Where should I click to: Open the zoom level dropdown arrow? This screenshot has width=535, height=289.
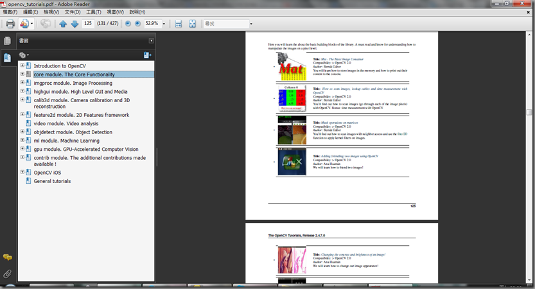pyautogui.click(x=164, y=24)
